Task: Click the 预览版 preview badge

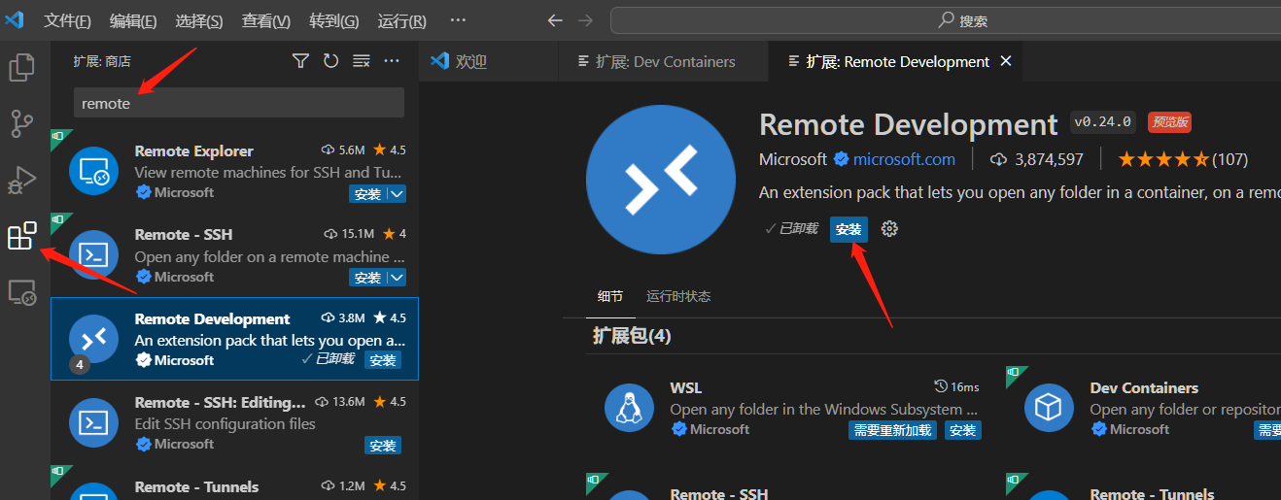Action: click(x=1169, y=121)
